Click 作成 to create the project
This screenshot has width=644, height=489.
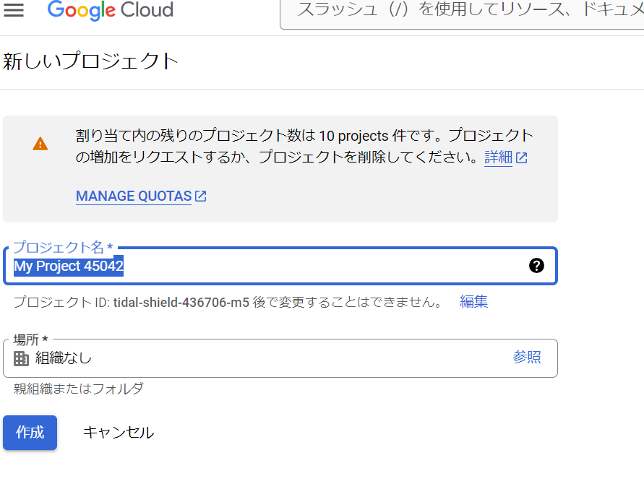coord(29,433)
